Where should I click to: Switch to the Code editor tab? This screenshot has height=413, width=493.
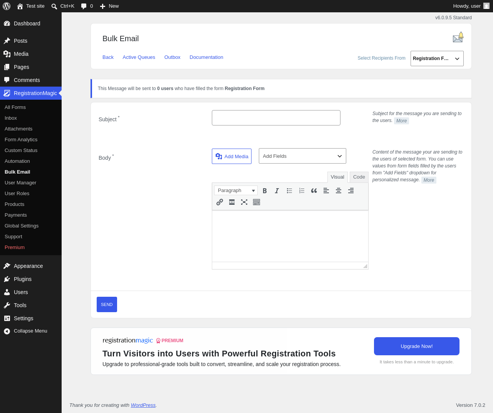click(x=359, y=177)
